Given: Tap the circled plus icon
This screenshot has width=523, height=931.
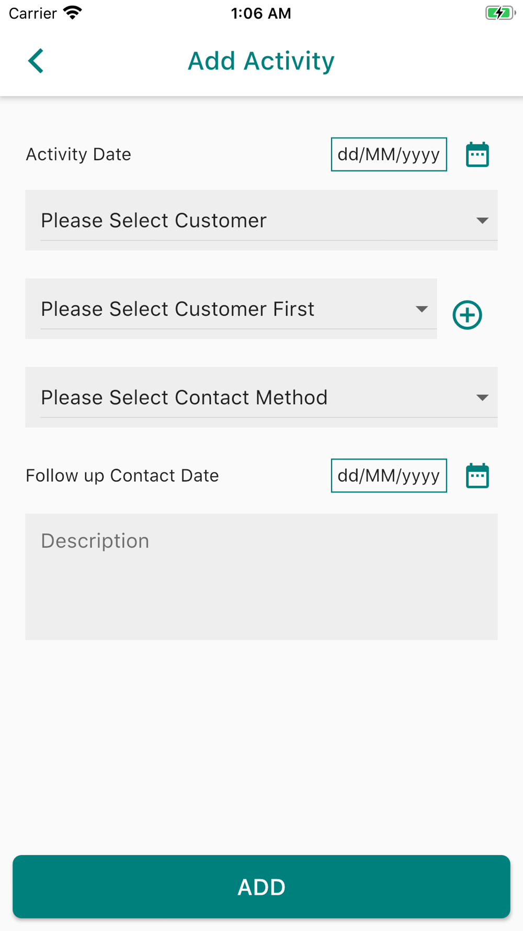Looking at the screenshot, I should tap(467, 315).
